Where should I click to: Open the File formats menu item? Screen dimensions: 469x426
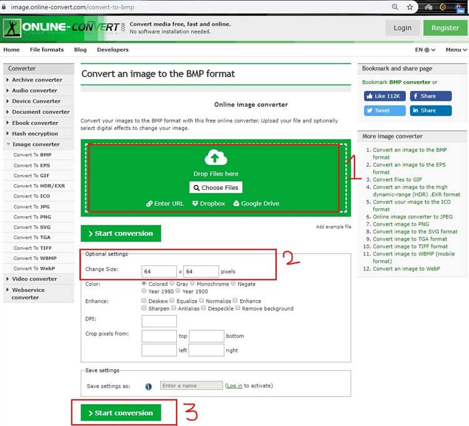(47, 50)
